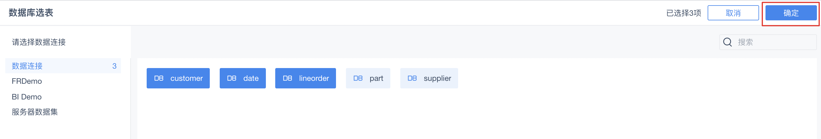The image size is (821, 139).
Task: Click the DB icon on customer table
Action: point(159,78)
